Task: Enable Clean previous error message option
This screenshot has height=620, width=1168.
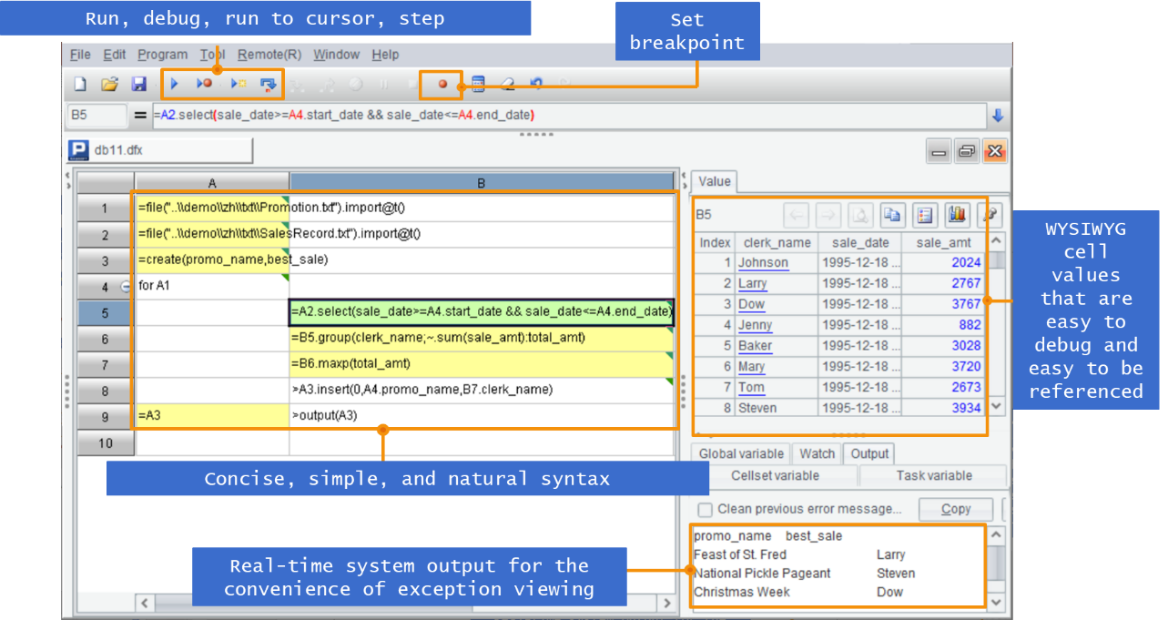Action: click(705, 509)
